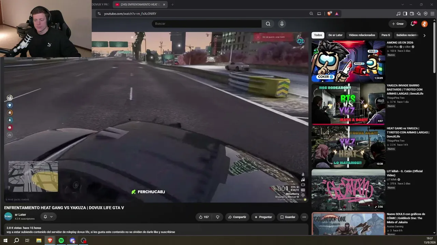
Task: Click the Goldilock One video thumbnail
Action: pyautogui.click(x=348, y=224)
